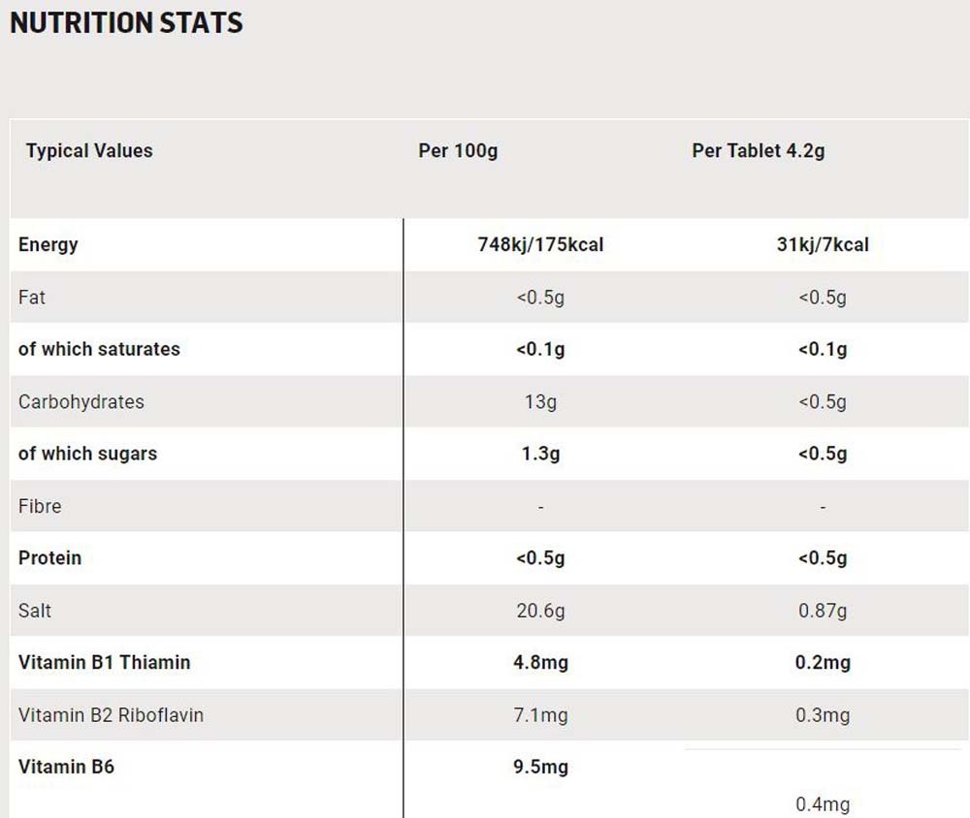Select the Energy row label
Screen dimensions: 970x818
(x=48, y=245)
